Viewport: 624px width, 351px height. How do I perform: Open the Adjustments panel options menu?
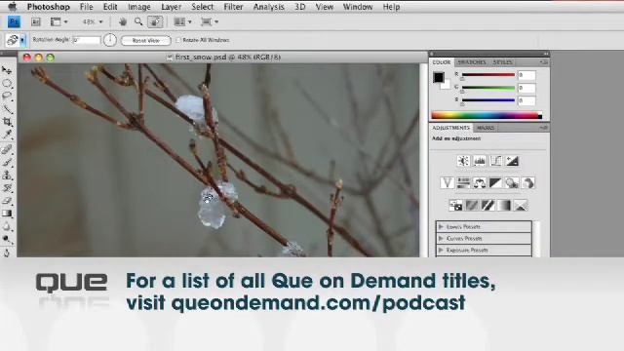coord(544,128)
